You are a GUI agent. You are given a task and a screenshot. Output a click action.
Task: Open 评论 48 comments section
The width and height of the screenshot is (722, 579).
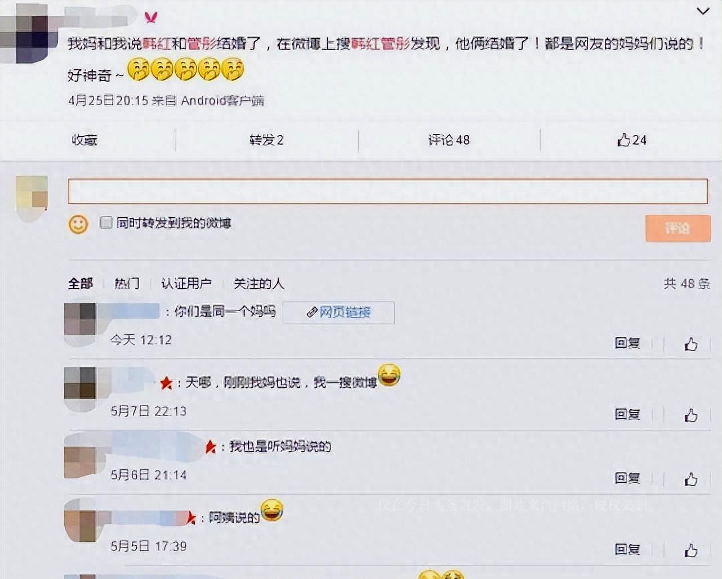[449, 140]
